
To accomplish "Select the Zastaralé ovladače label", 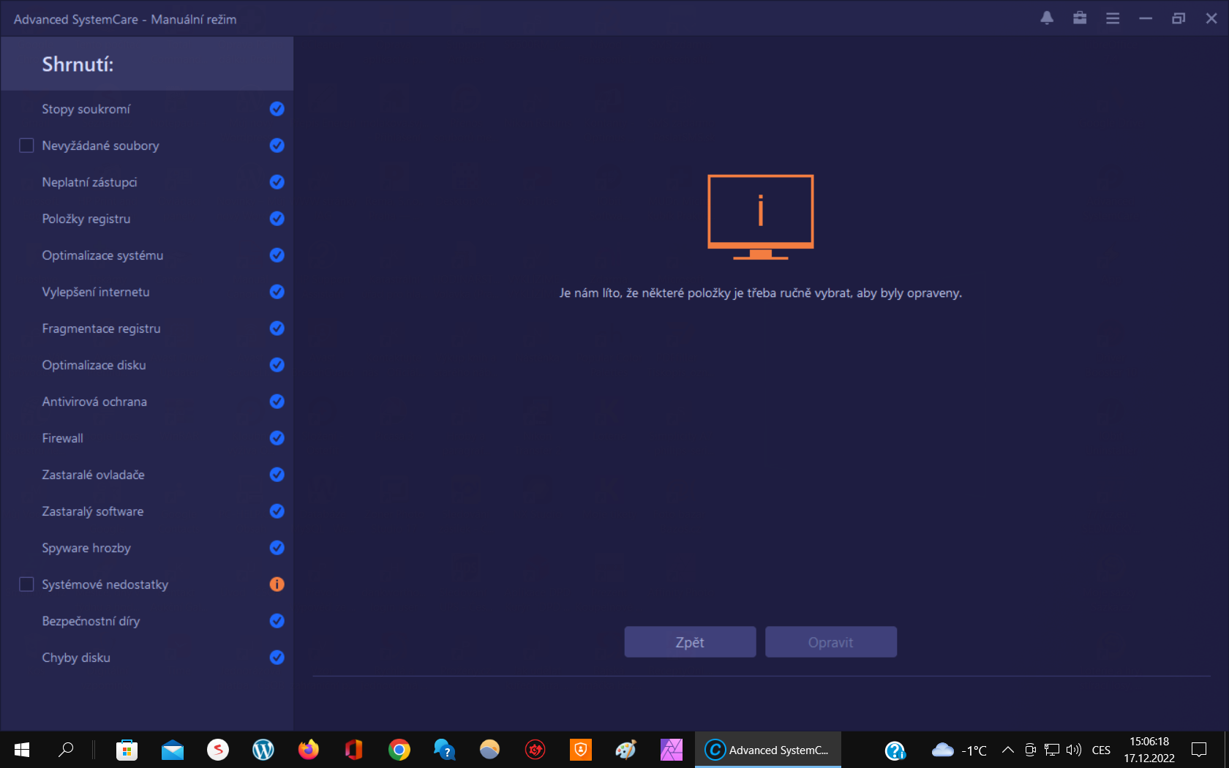I will pos(93,475).
